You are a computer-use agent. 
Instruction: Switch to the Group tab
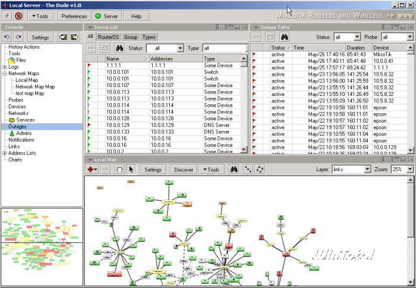point(131,37)
